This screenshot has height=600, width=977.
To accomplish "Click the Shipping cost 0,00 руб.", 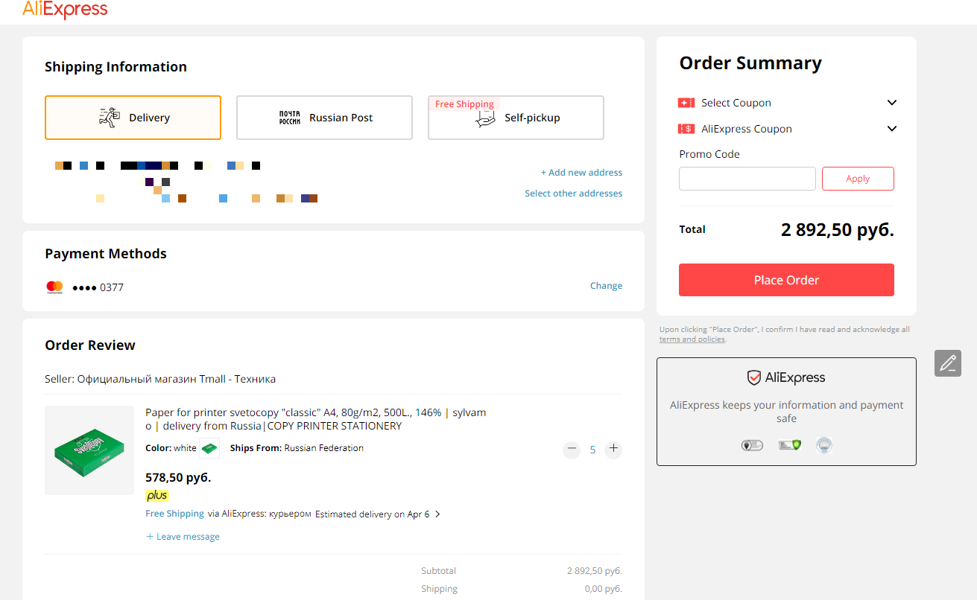I will click(604, 589).
